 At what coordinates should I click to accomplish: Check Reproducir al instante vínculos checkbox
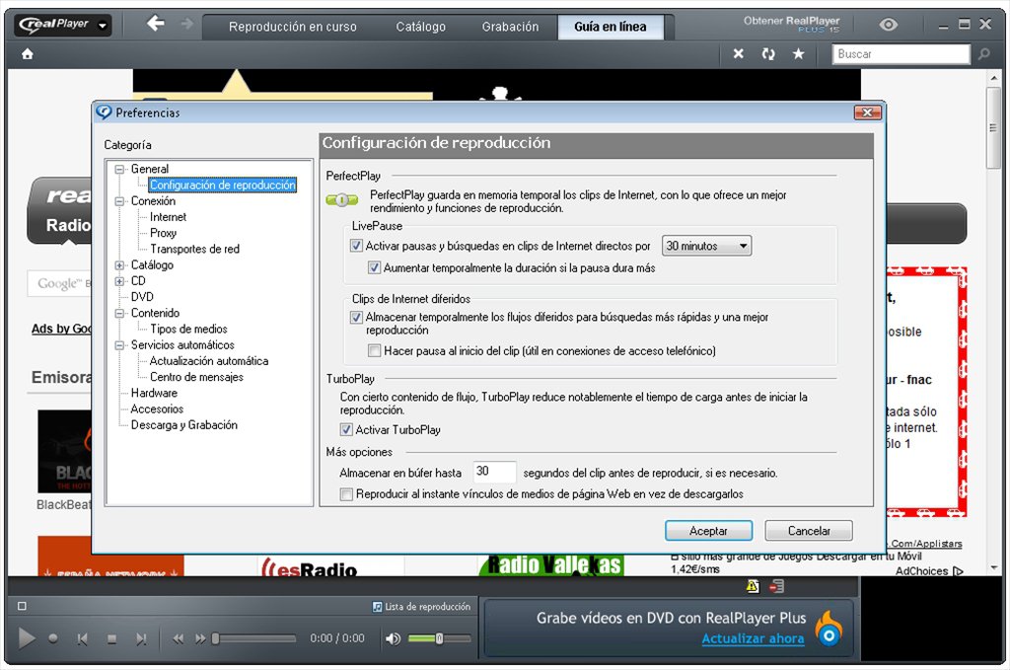[346, 494]
